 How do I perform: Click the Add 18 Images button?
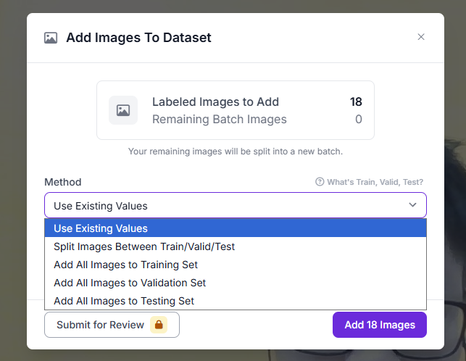click(379, 325)
